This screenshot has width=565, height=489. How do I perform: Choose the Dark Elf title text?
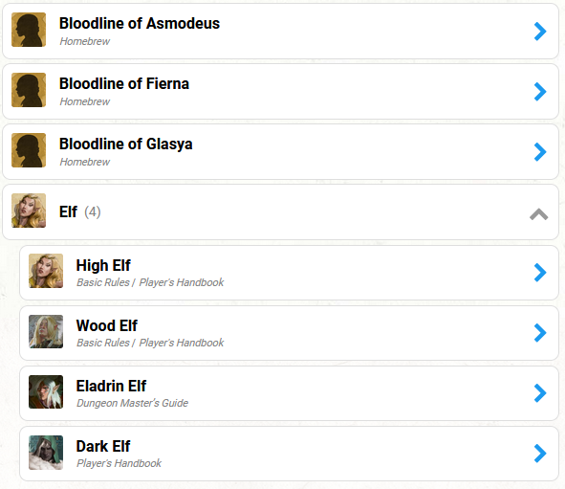pyautogui.click(x=103, y=446)
